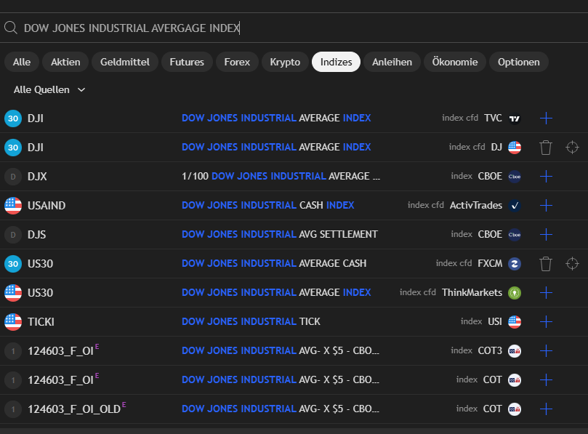
Task: Open the Alle Quellen dropdown
Action: click(49, 90)
